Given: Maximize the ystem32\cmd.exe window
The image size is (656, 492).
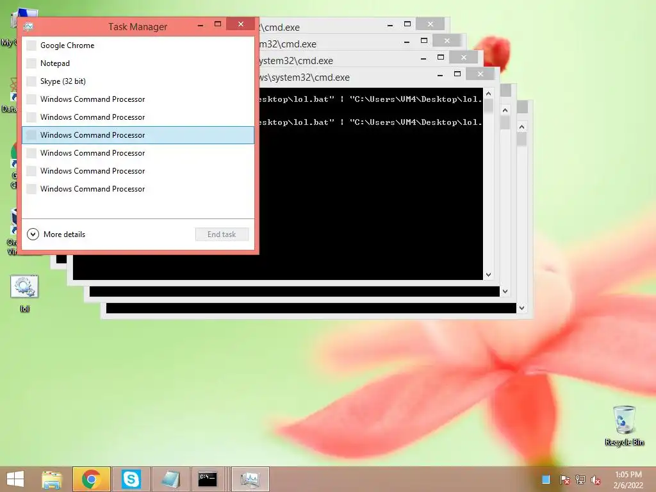Looking at the screenshot, I should pos(441,57).
